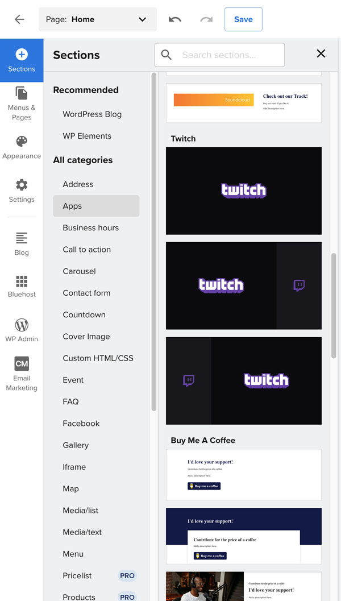The height and width of the screenshot is (601, 341).
Task: Select Call to action category
Action: click(x=86, y=250)
